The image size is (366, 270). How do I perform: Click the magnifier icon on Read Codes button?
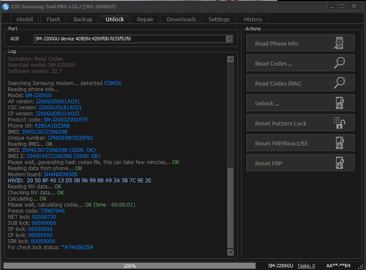click(x=339, y=63)
